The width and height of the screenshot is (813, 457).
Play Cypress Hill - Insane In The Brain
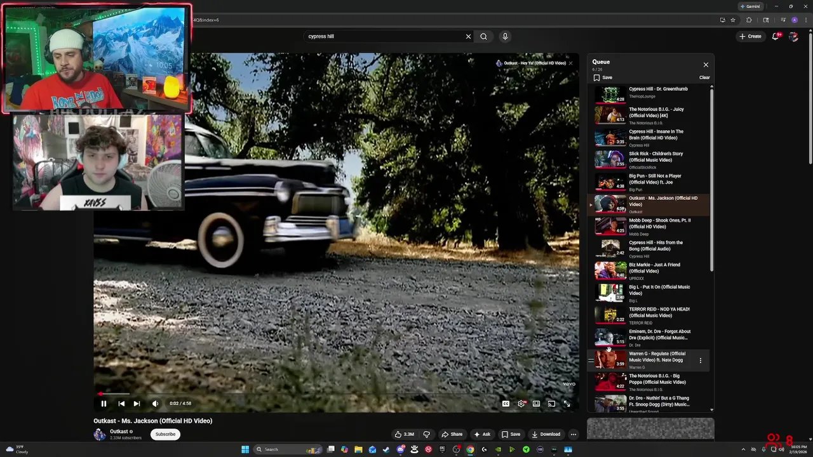pyautogui.click(x=648, y=137)
